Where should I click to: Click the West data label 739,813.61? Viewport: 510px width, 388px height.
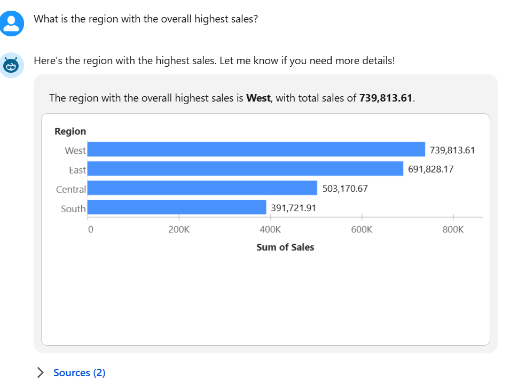click(452, 150)
